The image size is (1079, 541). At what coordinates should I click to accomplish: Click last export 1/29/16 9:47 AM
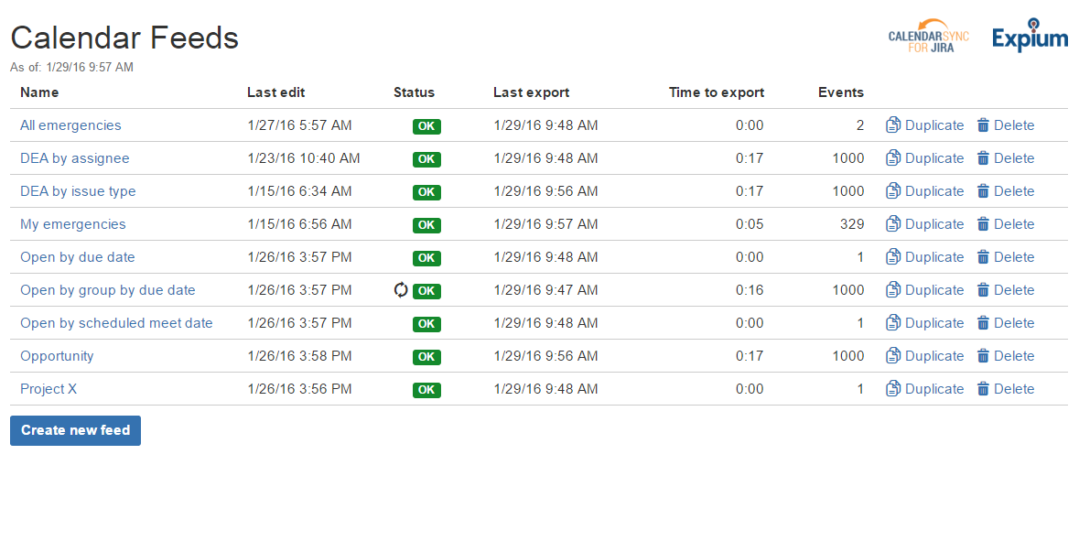click(545, 290)
